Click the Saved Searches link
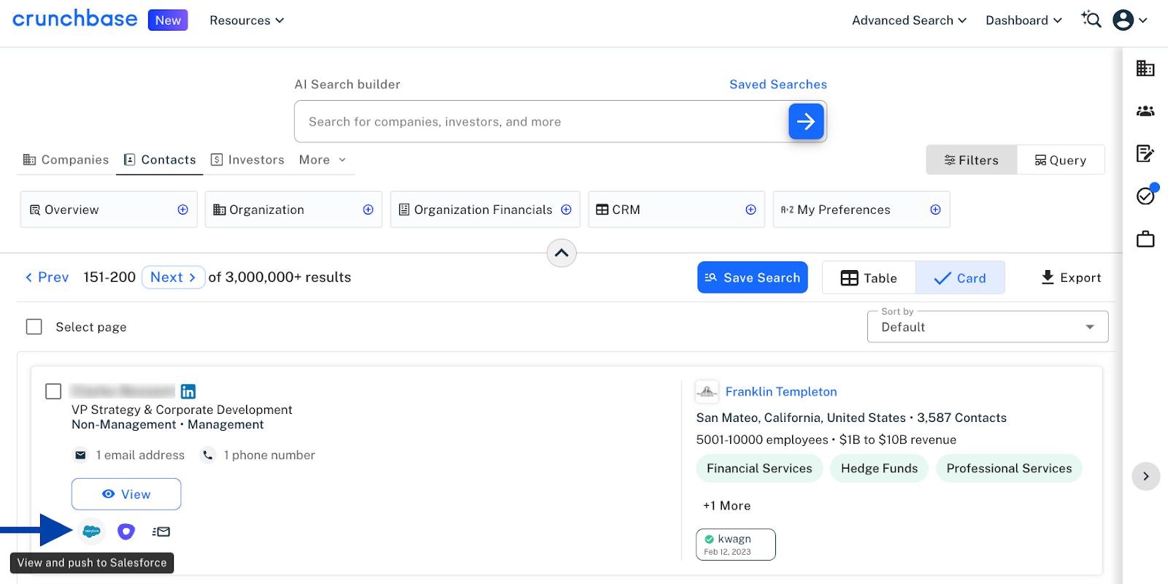This screenshot has width=1168, height=584. coord(778,85)
